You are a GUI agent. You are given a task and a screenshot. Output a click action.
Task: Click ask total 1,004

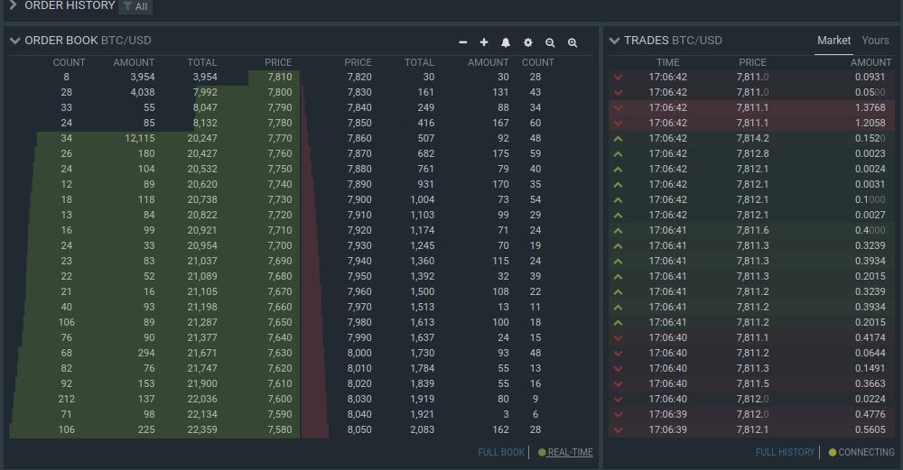[x=422, y=199]
